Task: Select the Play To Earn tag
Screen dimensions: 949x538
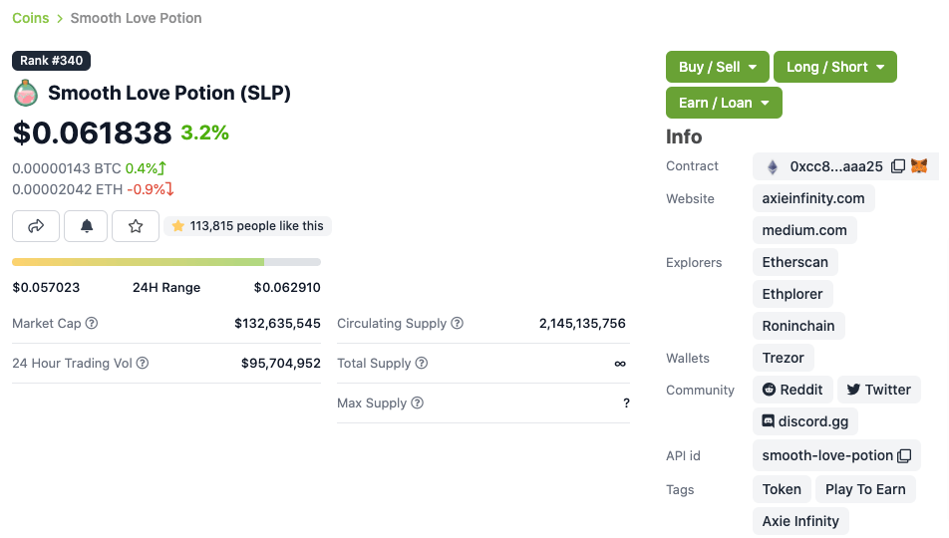Action: tap(865, 489)
